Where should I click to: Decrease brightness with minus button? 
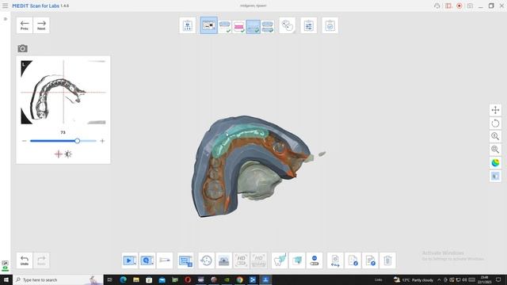pyautogui.click(x=25, y=141)
